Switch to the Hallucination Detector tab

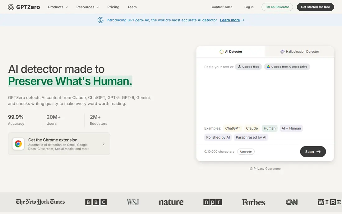click(299, 52)
